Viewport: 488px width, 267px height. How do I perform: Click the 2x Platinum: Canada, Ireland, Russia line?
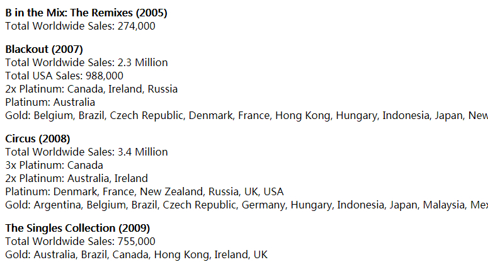[91, 89]
